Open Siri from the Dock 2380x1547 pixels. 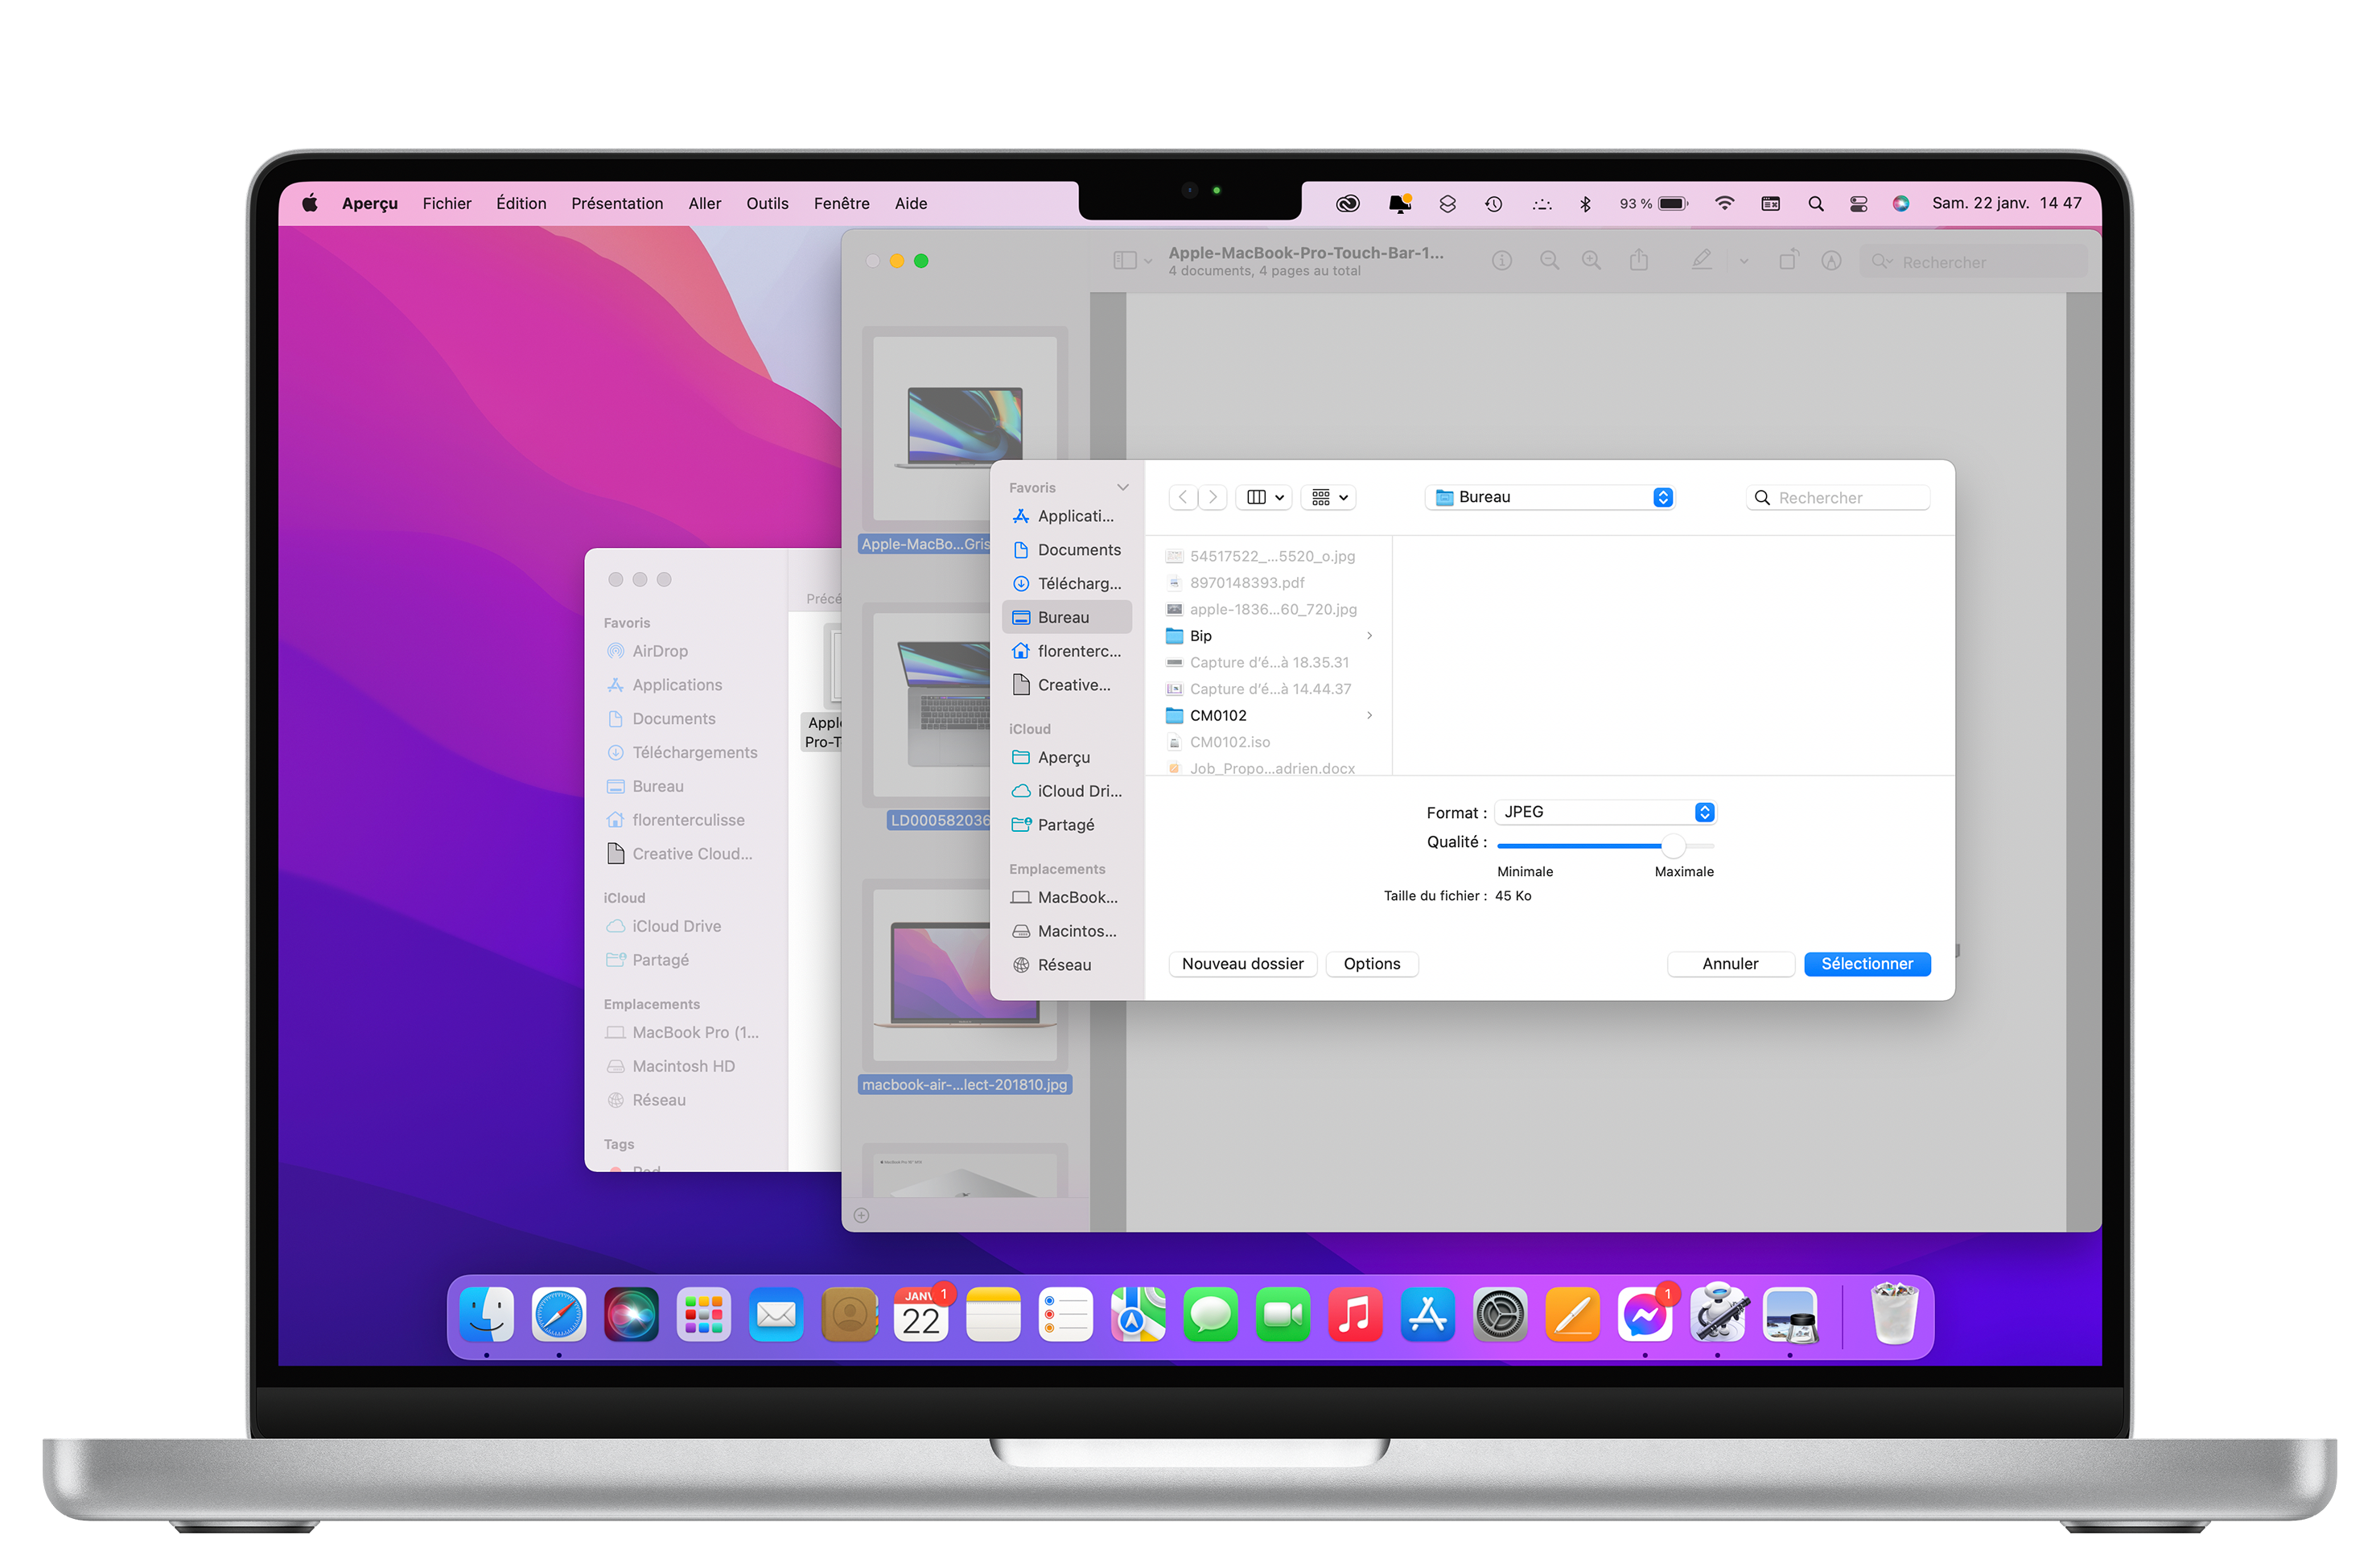tap(631, 1315)
